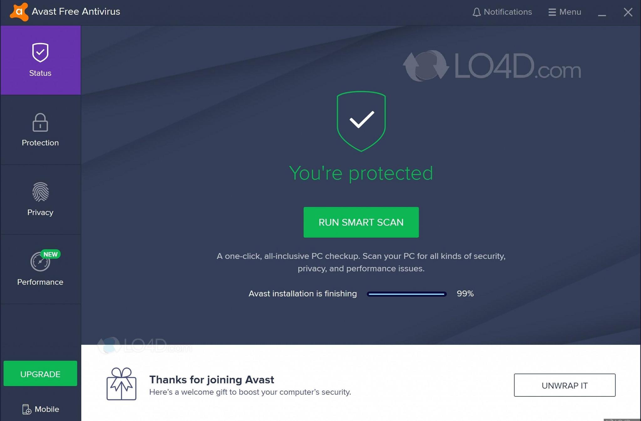Expand the Menu dropdown options
Screen dimensions: 641x421
coord(565,12)
